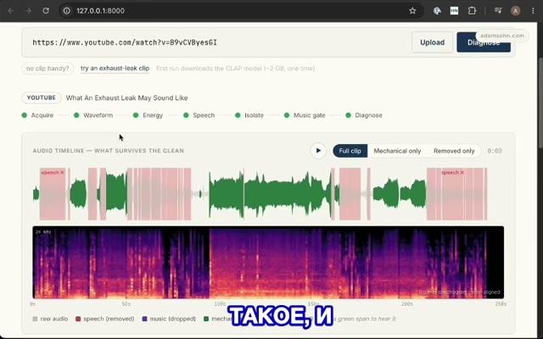Click the site info icon in the address bar

(x=67, y=11)
